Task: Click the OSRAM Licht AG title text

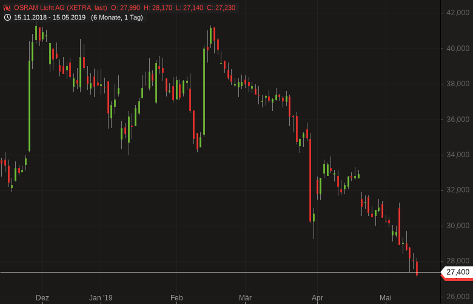Action: pos(60,8)
